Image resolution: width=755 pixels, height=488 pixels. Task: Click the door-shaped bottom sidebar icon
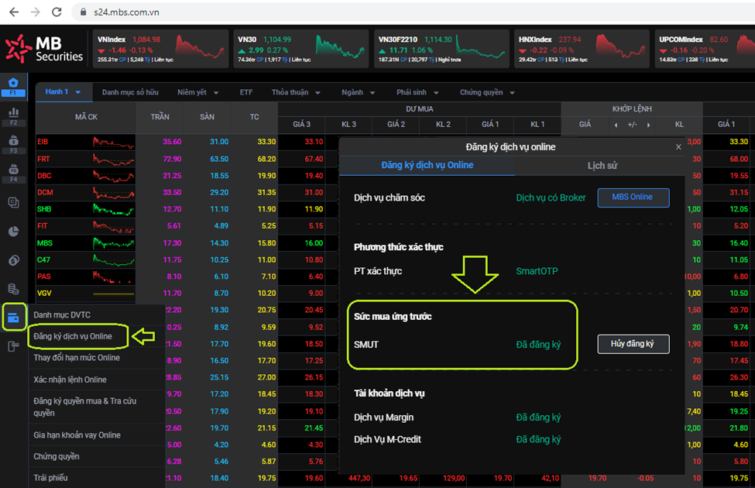[13, 346]
